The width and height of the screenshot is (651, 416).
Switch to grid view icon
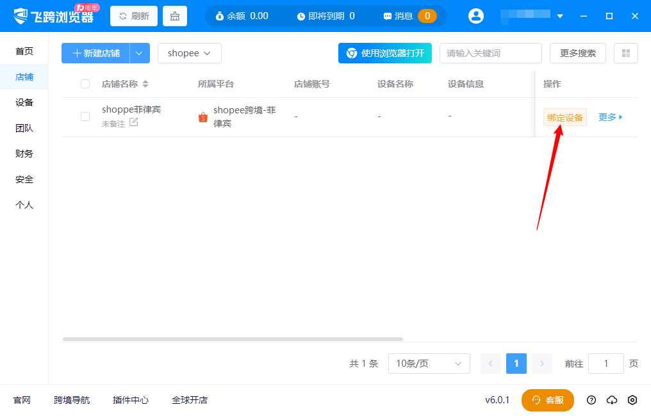(625, 53)
